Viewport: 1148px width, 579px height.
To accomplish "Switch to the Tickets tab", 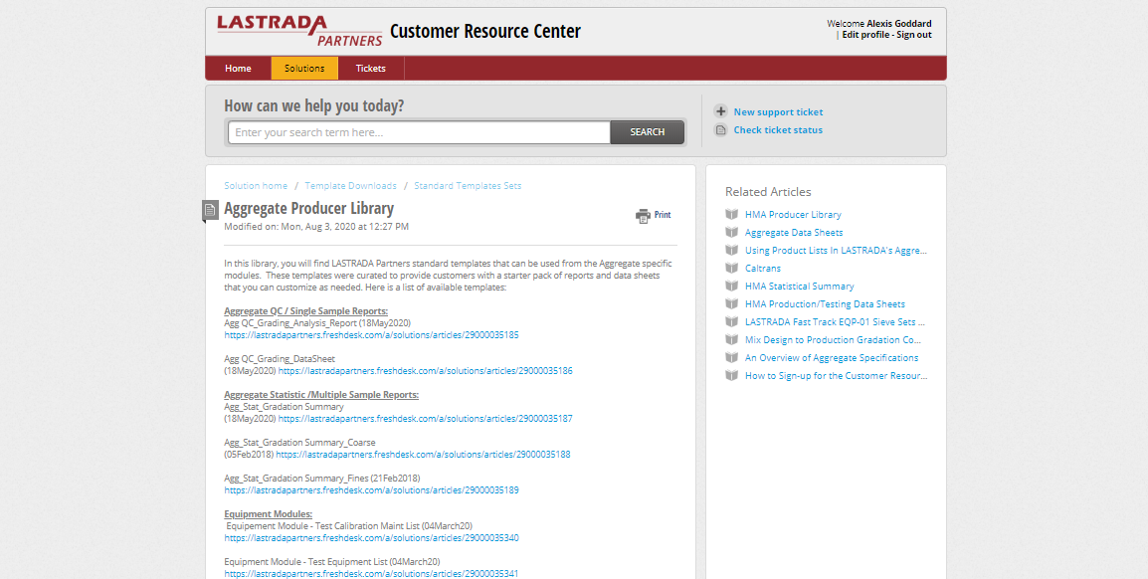I will [x=370, y=68].
